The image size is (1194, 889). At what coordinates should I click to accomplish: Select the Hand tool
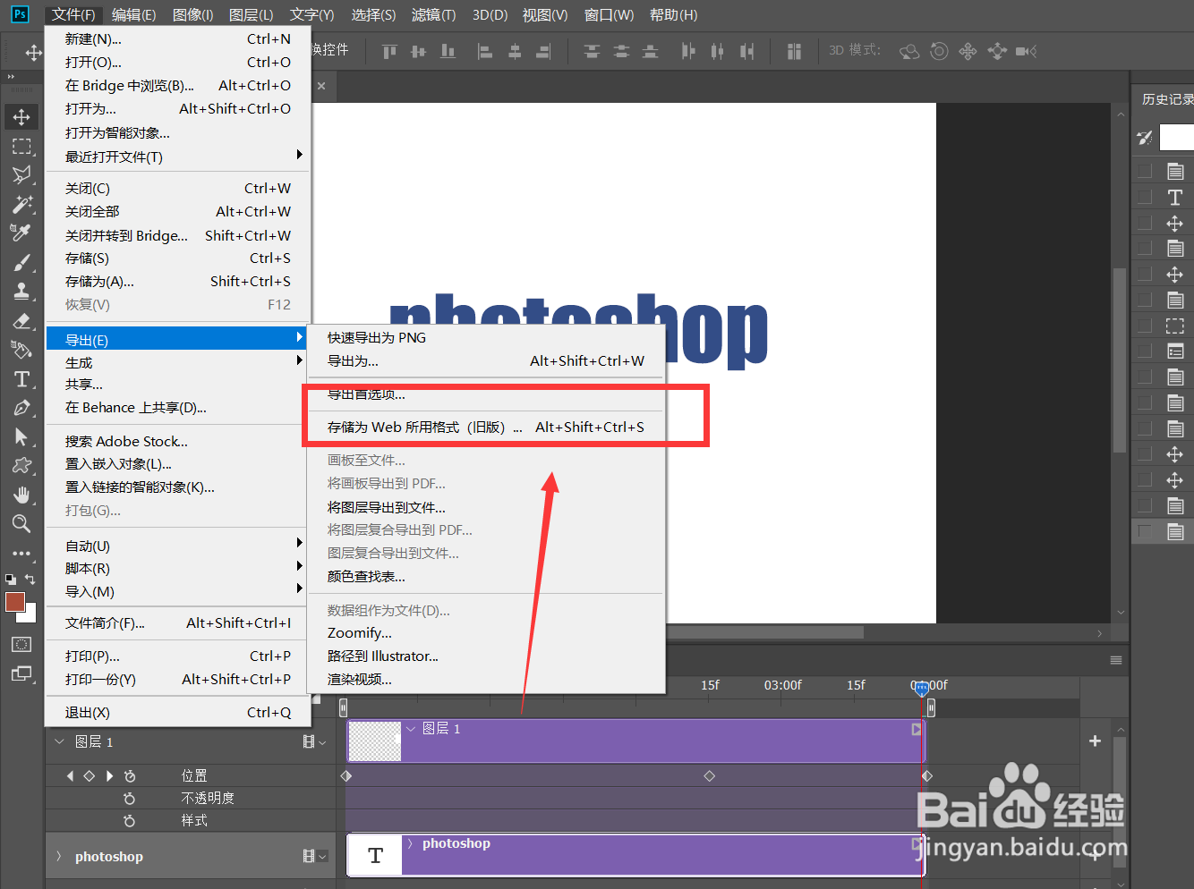pos(21,495)
